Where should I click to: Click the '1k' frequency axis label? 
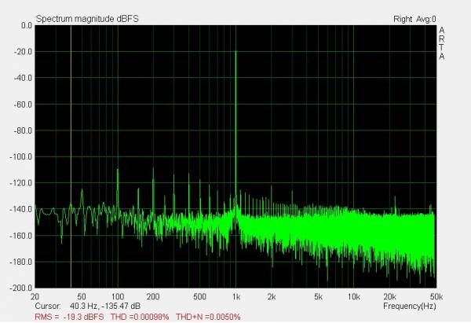pos(236,297)
